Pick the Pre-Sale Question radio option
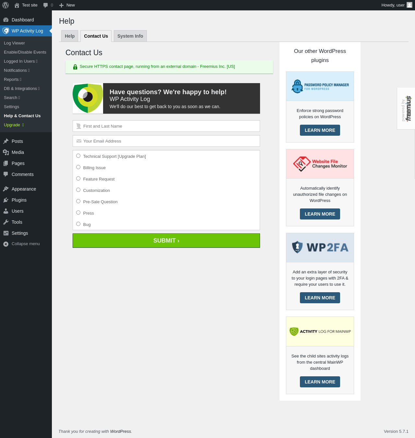This screenshot has width=415, height=438. click(78, 201)
